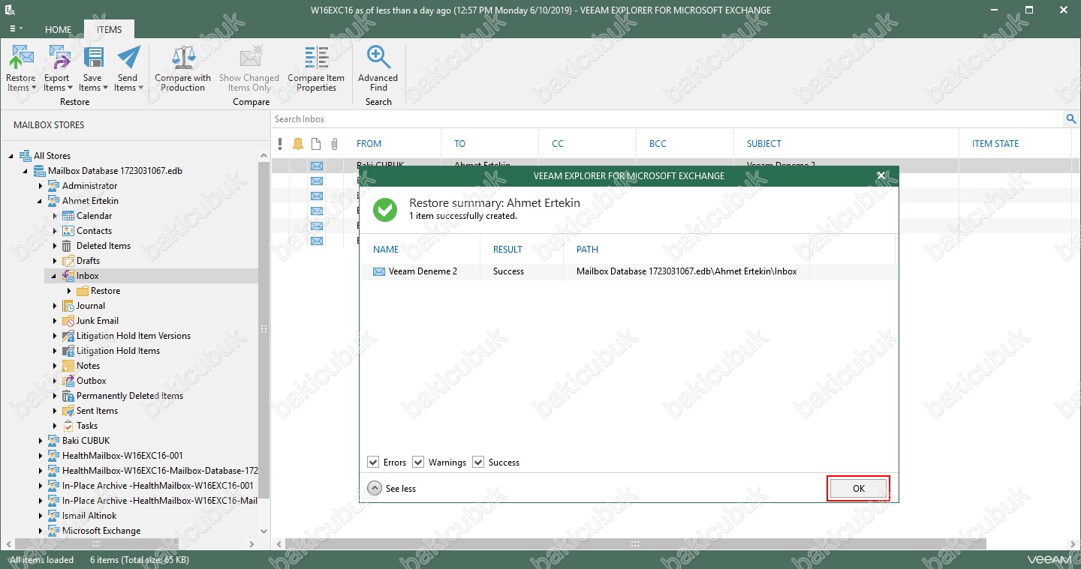Run Compare with Production
Screen dimensions: 1081x569
click(x=183, y=68)
